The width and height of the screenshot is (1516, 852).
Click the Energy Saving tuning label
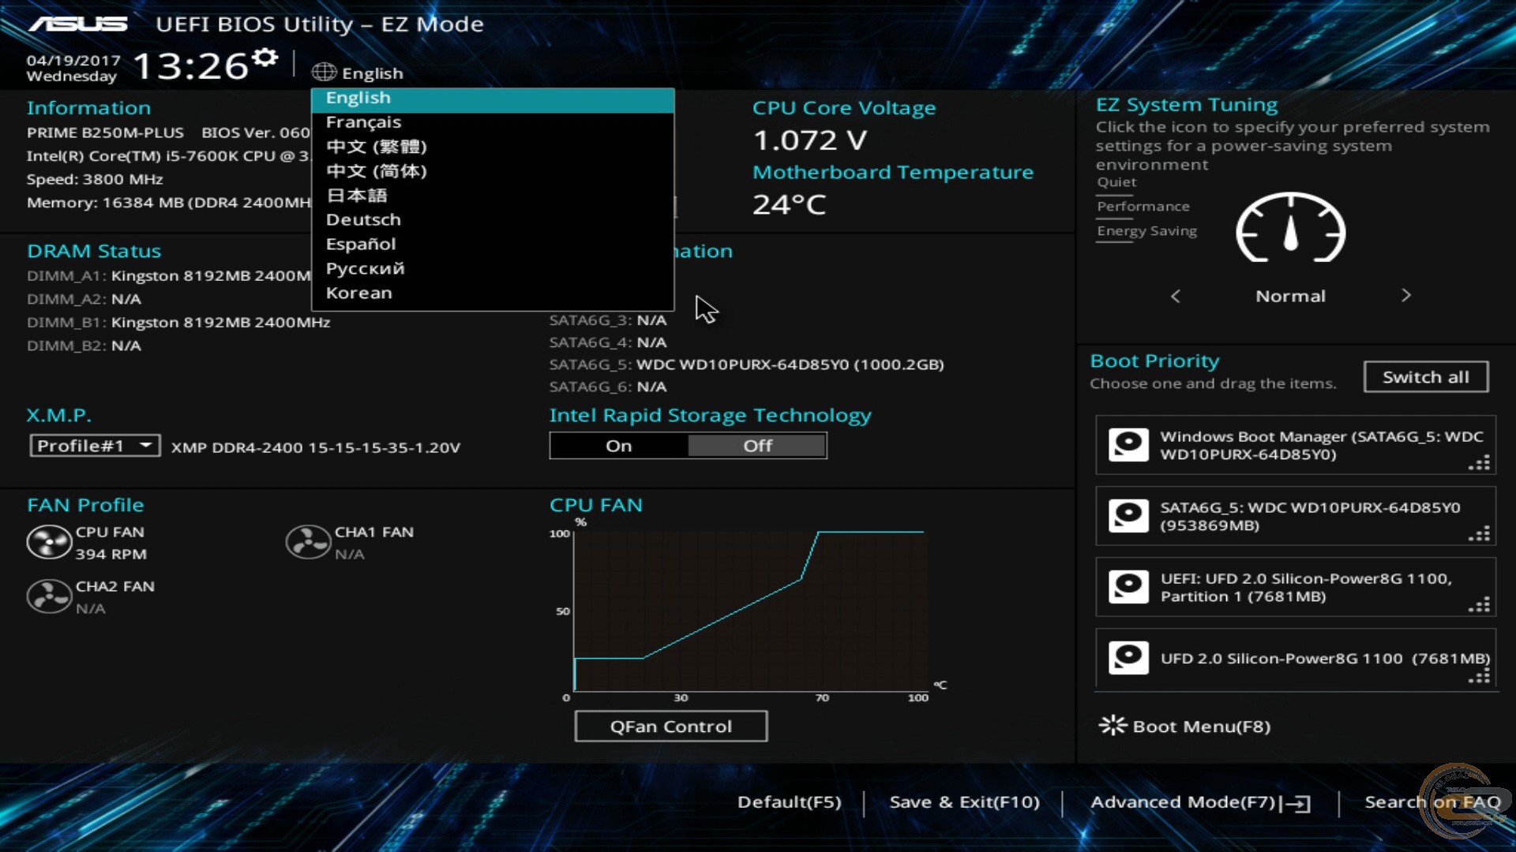(1147, 231)
